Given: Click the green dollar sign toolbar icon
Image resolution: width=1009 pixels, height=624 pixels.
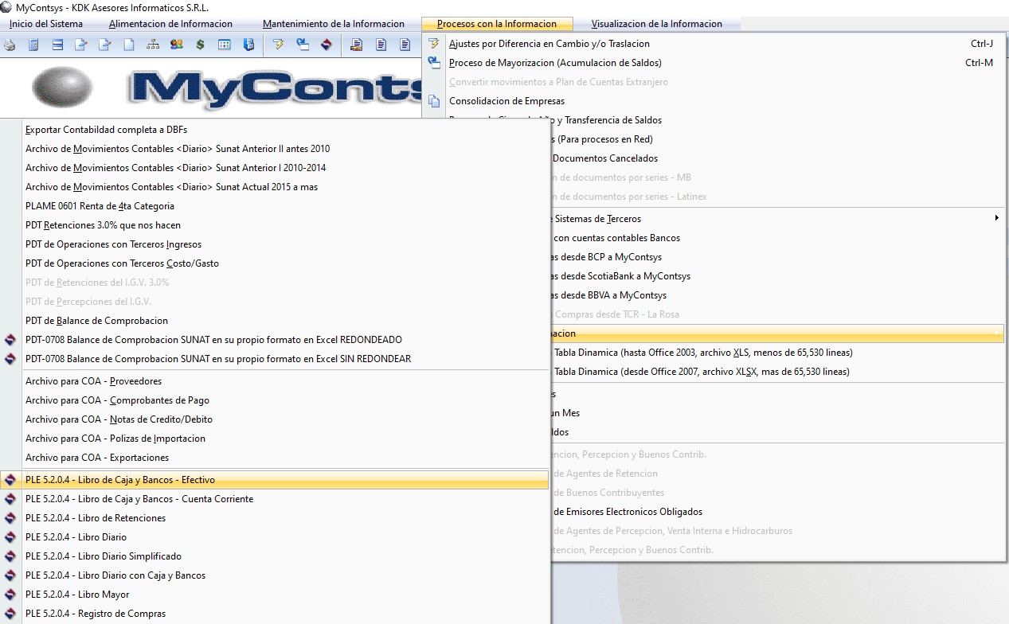Looking at the screenshot, I should tap(200, 45).
